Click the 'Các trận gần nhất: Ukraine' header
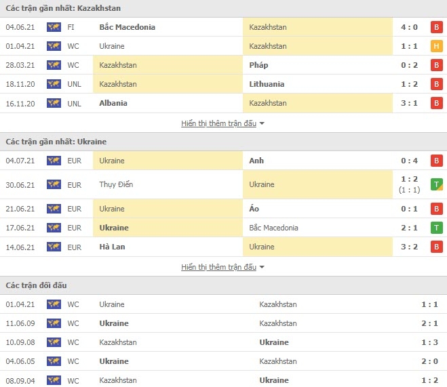The height and width of the screenshot is (387, 447). pos(56,142)
